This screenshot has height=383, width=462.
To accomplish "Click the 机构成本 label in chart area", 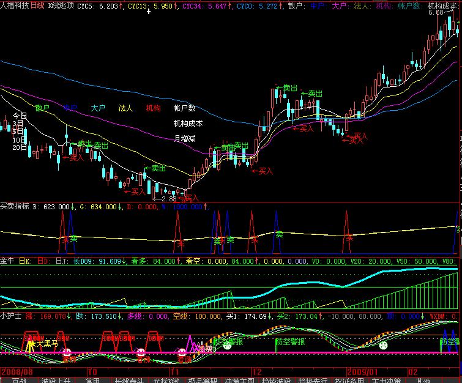I will tap(188, 124).
